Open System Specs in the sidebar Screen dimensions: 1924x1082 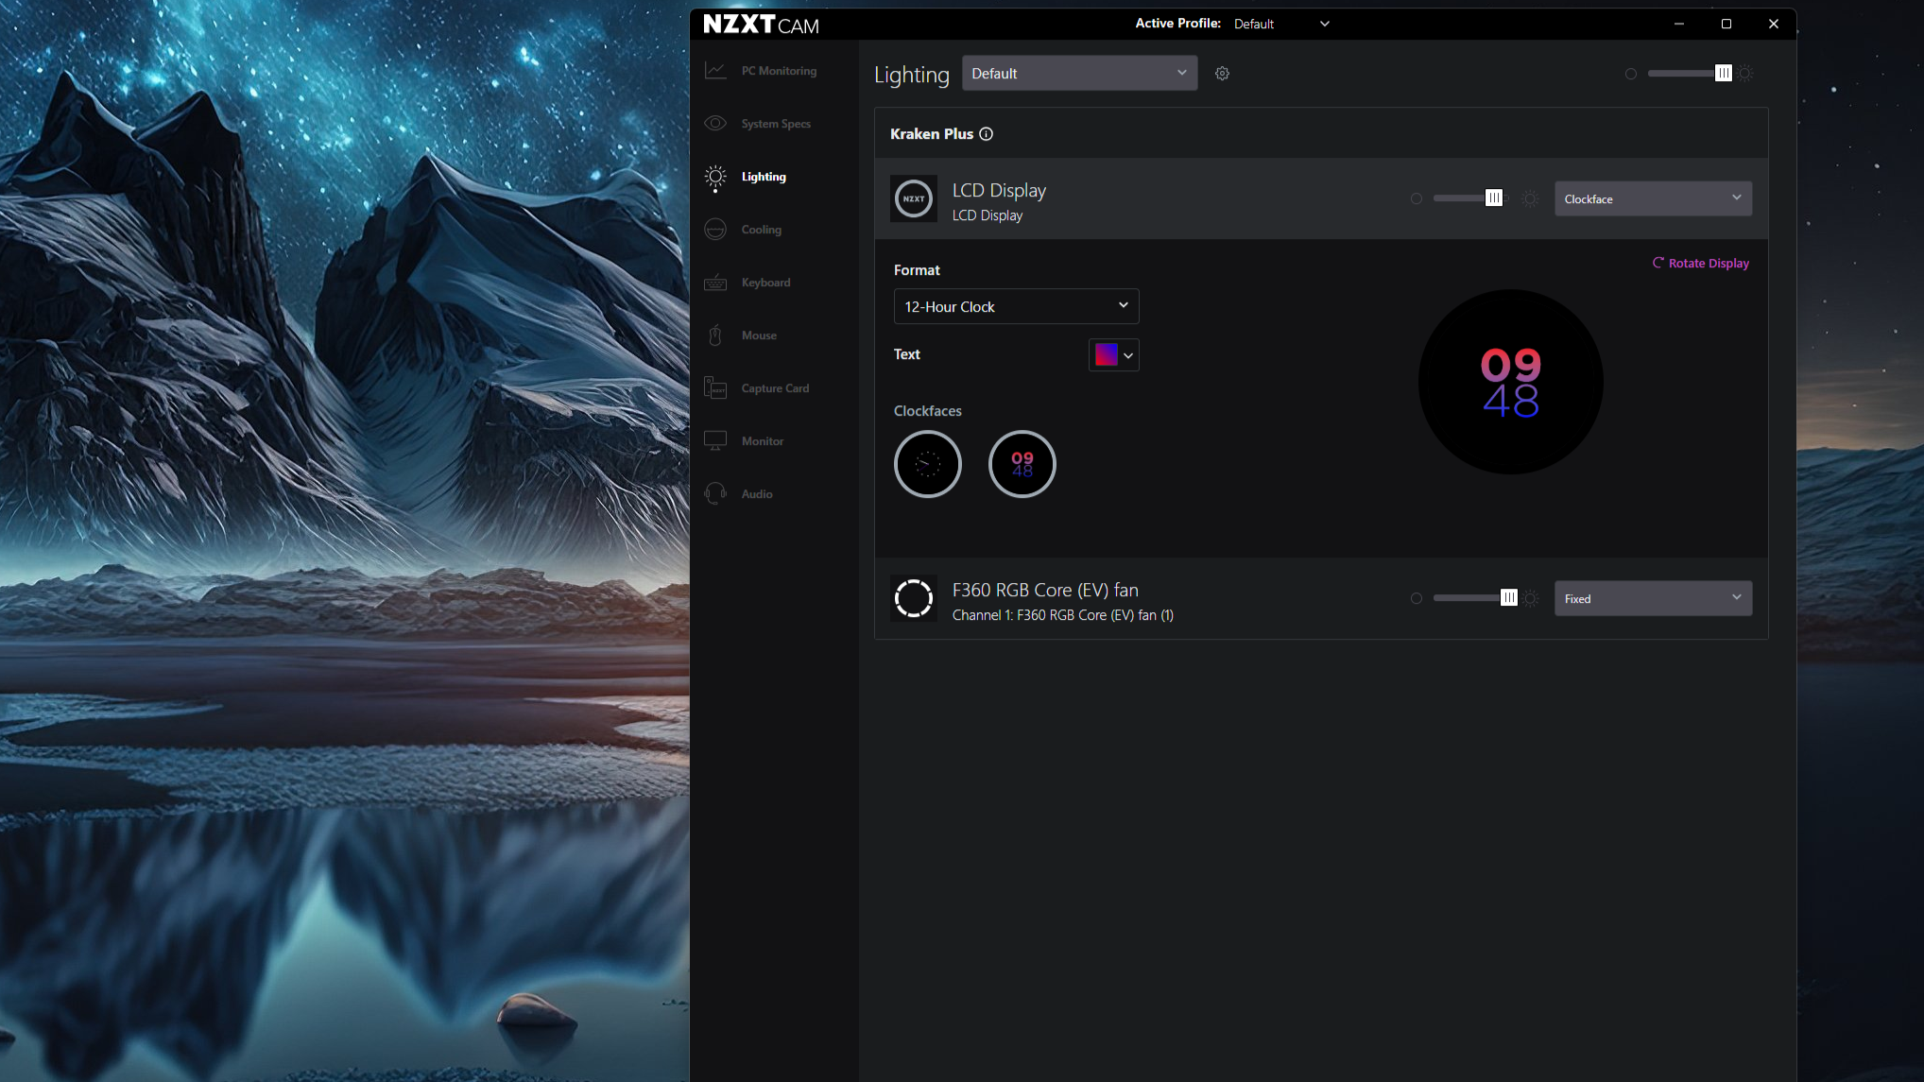[774, 124]
